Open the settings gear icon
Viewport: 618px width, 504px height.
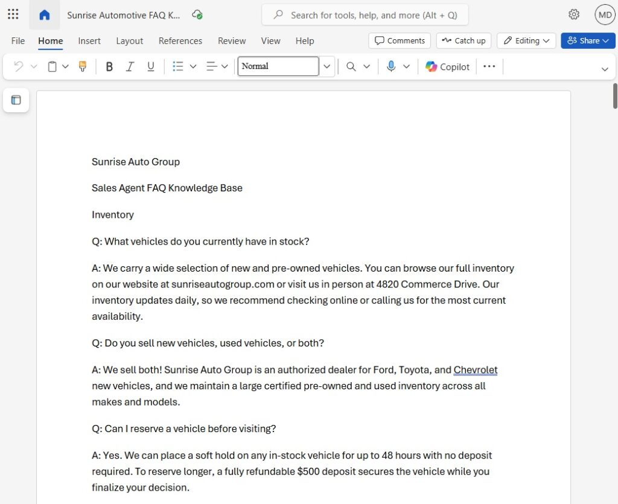(x=574, y=14)
